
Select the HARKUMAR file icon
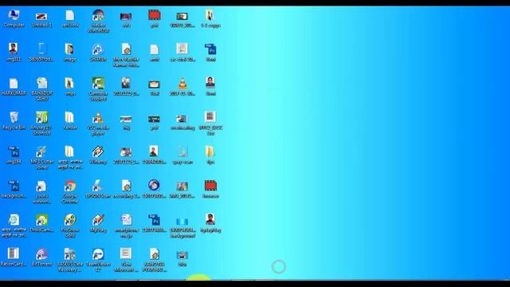[14, 87]
